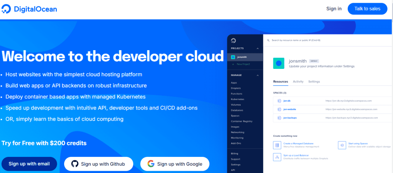Click the Load Balancer icon
This screenshot has height=173, width=393.
[277, 157]
